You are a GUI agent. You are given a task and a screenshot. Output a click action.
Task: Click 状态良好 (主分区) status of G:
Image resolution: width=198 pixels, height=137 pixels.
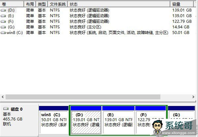(x=85, y=27)
